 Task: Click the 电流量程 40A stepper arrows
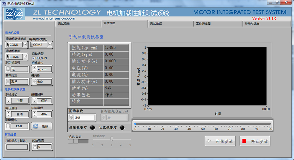[34, 114]
